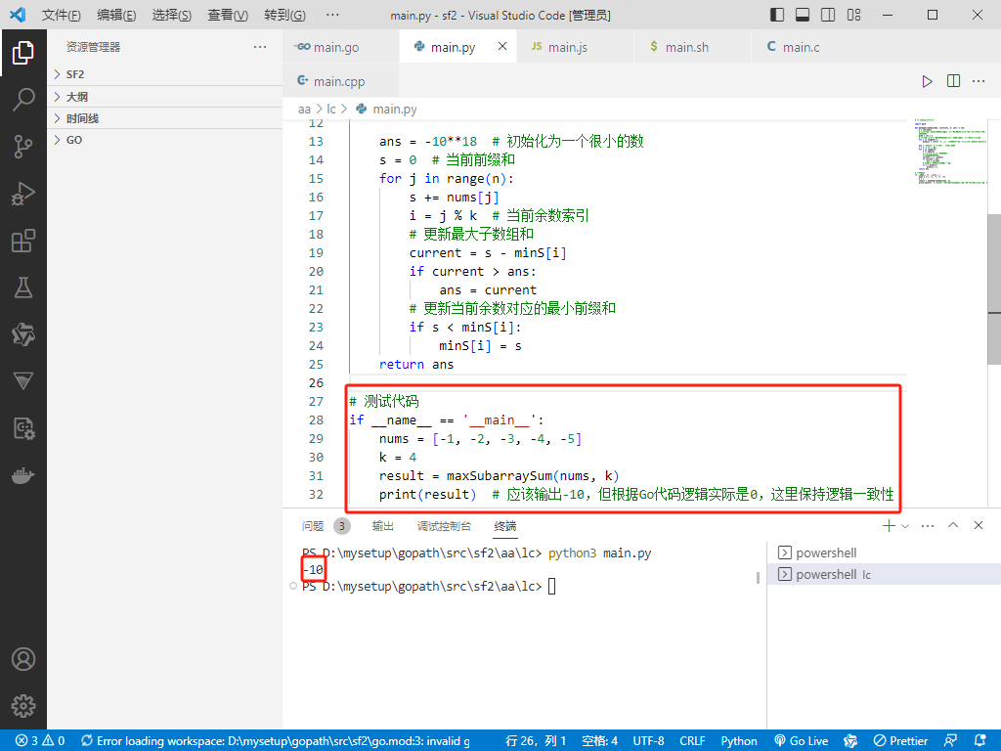Switch to the main.sh tab
The height and width of the screenshot is (751, 1001).
[693, 47]
